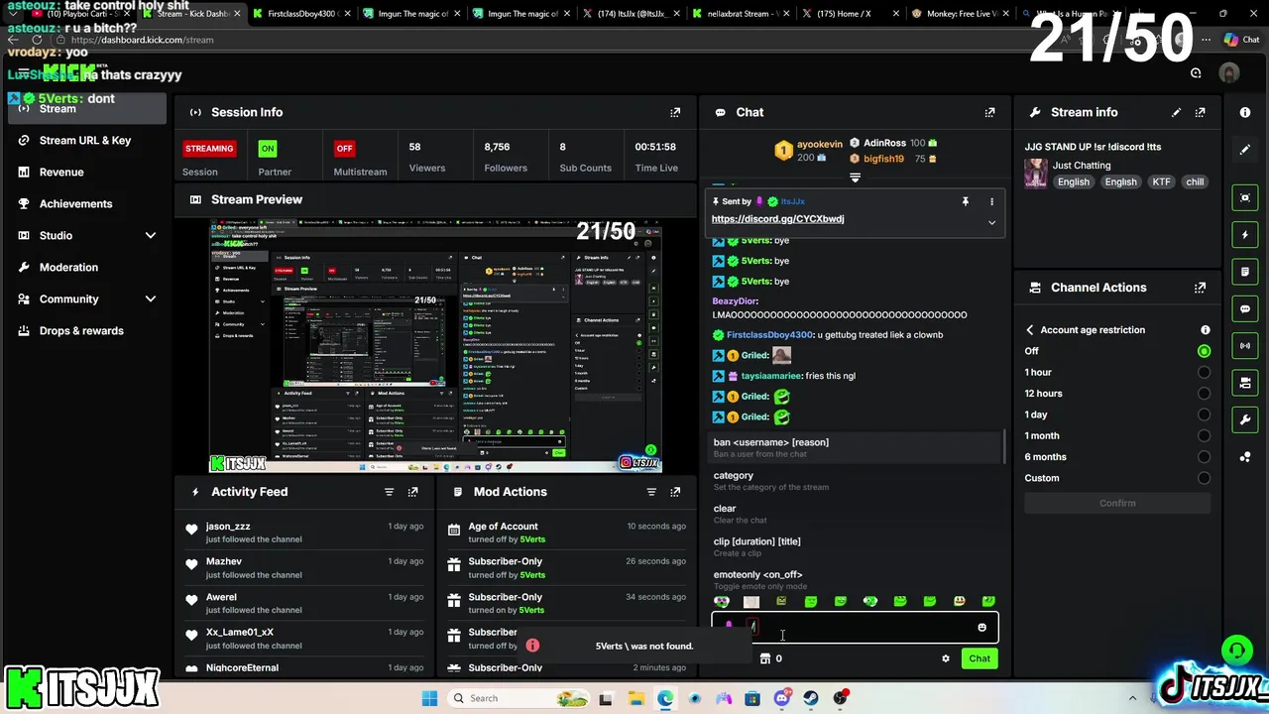This screenshot has width=1269, height=714.
Task: Click the three-dots layout icon in the rail
Action: (1245, 456)
